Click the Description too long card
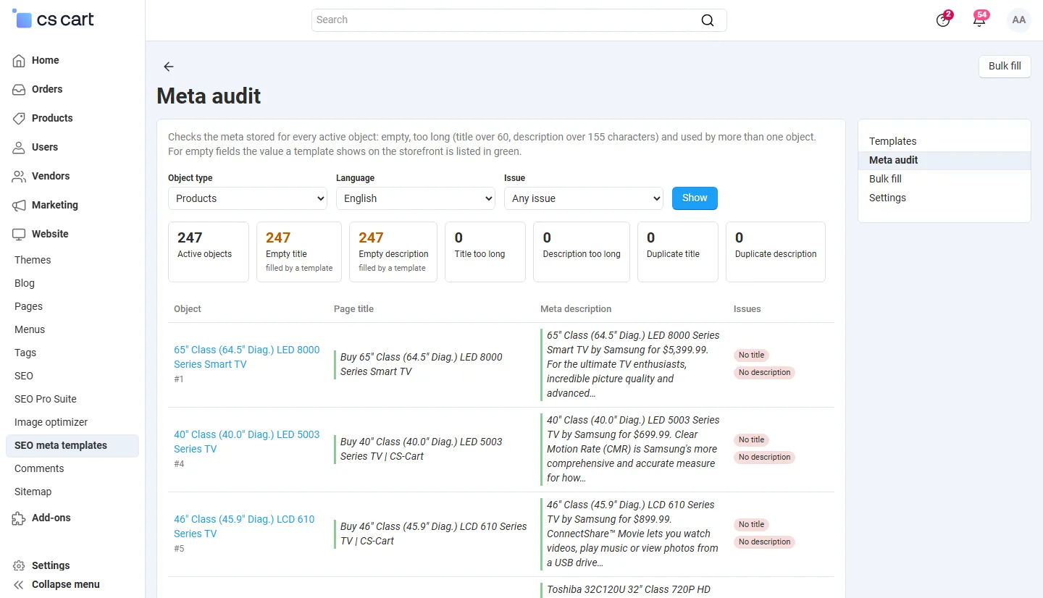 (x=582, y=252)
